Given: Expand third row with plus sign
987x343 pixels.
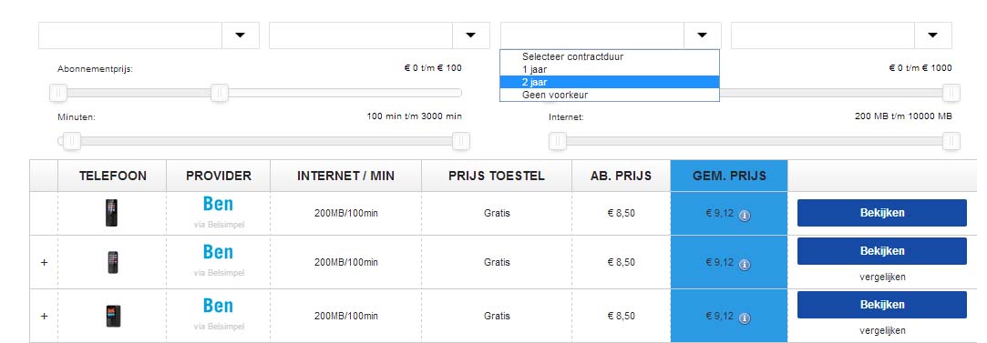Looking at the screenshot, I should pos(44,316).
